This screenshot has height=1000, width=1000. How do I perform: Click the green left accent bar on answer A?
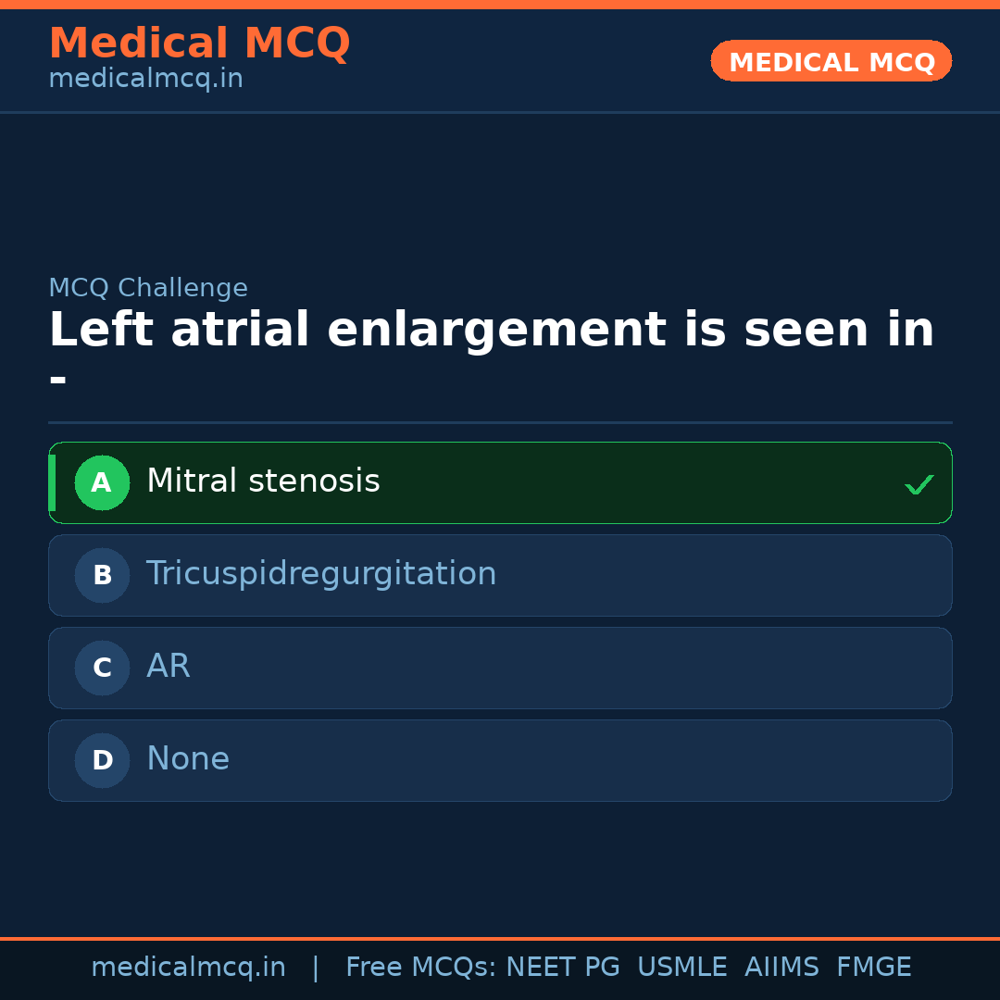53,482
